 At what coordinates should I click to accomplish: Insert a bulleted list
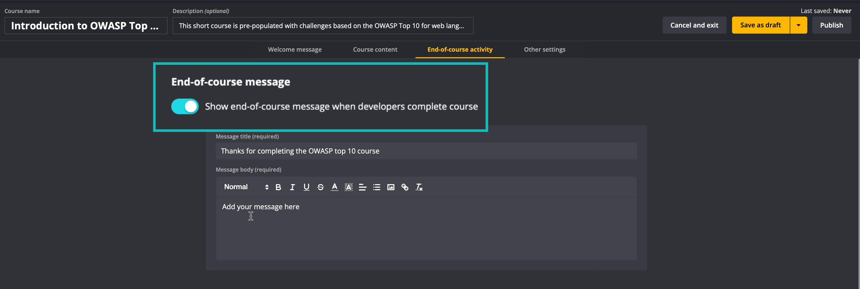point(377,187)
